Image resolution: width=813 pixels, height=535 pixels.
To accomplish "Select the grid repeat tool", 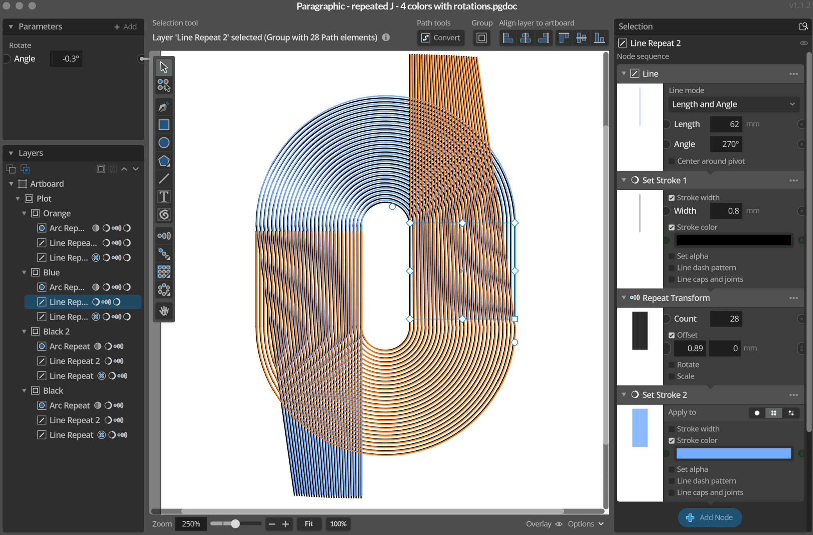I will coord(164,272).
